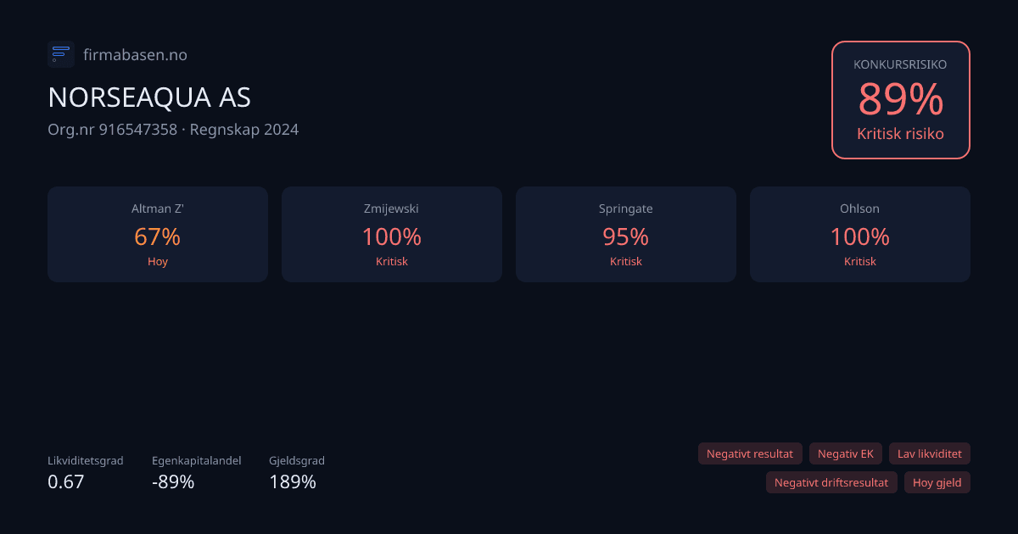
Task: Click the Likviditetsgrad 0.67 value
Action: [66, 482]
